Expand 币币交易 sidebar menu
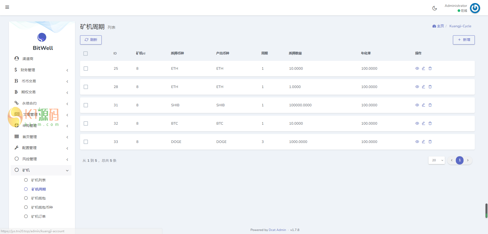Viewport: 488px width, 234px height. 41,81
